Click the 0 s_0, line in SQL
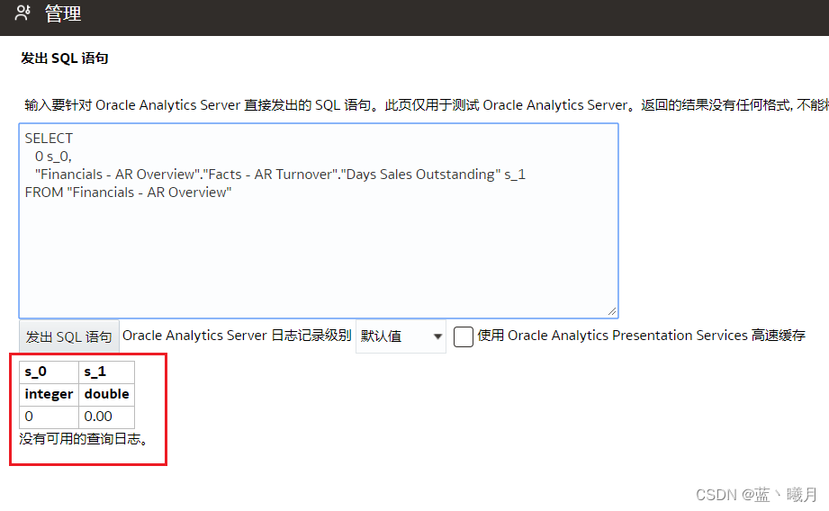The image size is (829, 511). 53,157
